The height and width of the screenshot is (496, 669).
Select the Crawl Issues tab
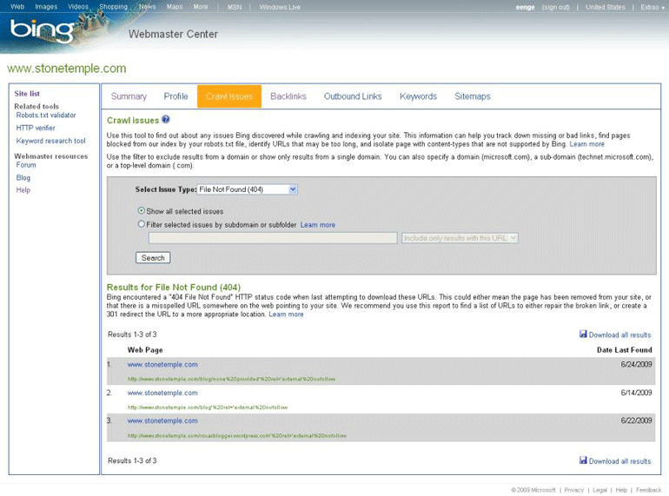pos(229,96)
